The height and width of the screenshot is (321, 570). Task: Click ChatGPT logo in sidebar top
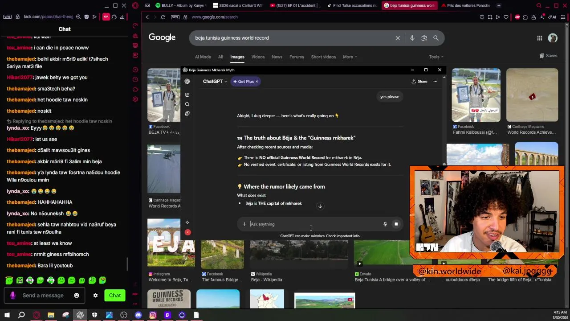click(x=187, y=81)
